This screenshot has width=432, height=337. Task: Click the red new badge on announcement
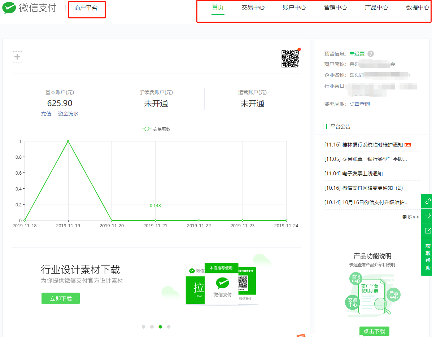408,145
